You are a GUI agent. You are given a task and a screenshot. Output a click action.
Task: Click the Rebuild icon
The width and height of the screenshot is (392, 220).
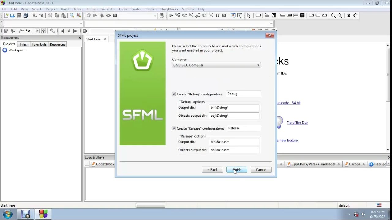[108, 16]
